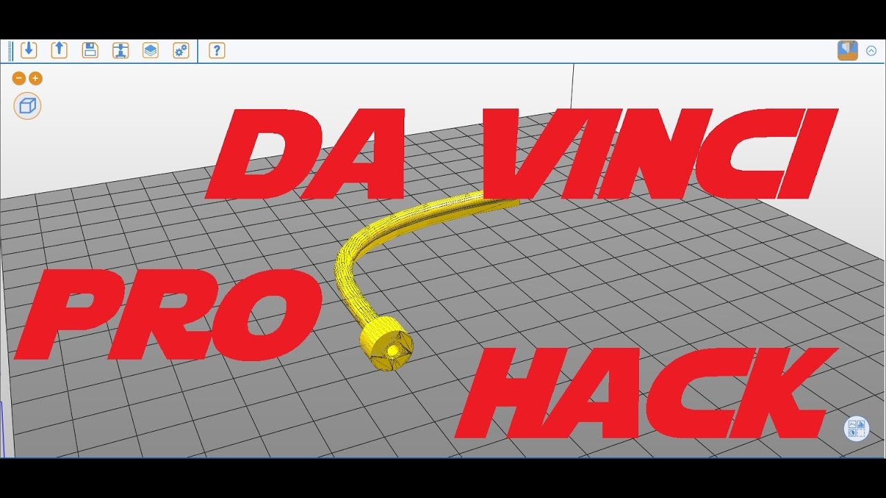Click the Import file down-arrow icon
Image resolution: width=886 pixels, height=498 pixels.
click(x=29, y=50)
